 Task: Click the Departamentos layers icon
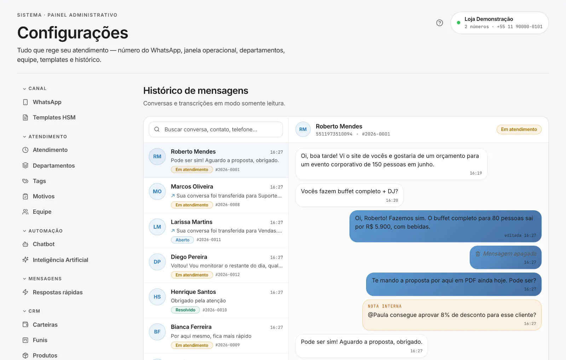25,166
